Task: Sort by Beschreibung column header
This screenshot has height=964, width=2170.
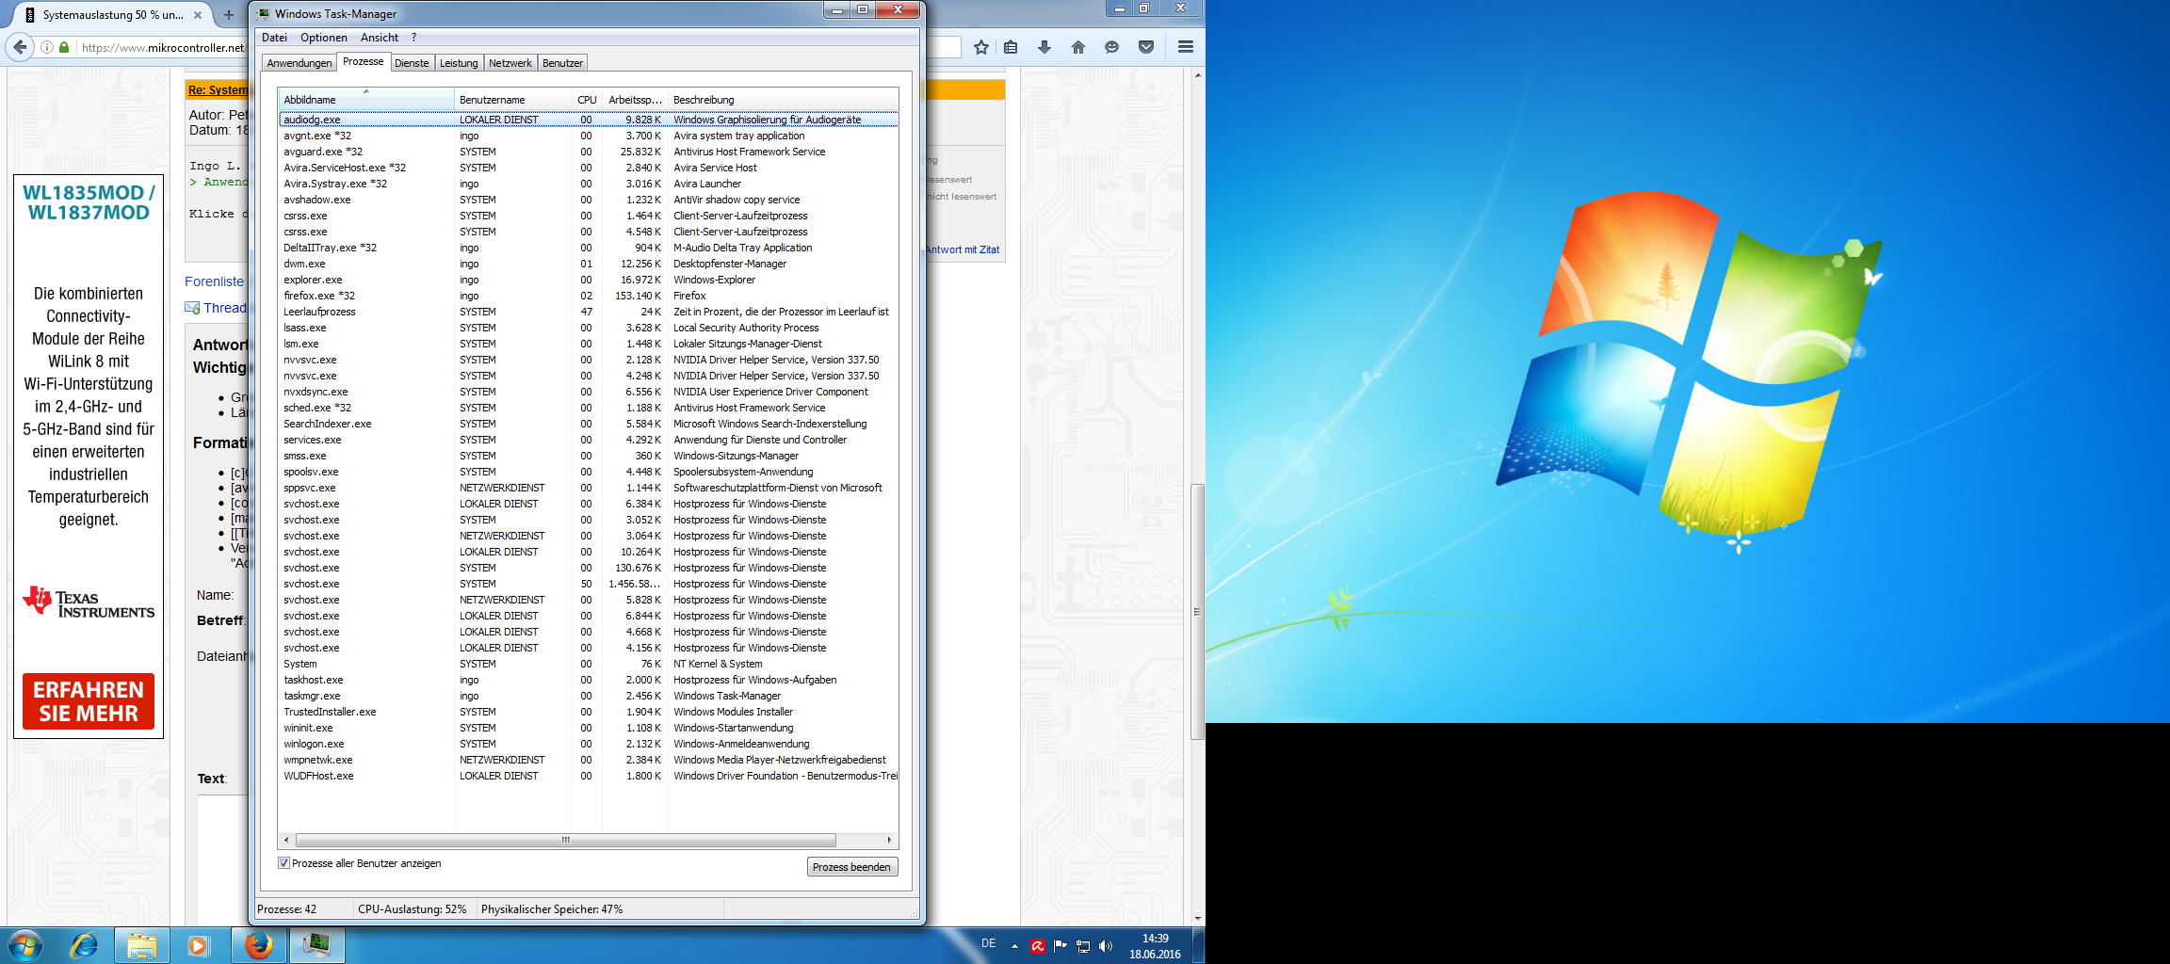Action: [783, 100]
